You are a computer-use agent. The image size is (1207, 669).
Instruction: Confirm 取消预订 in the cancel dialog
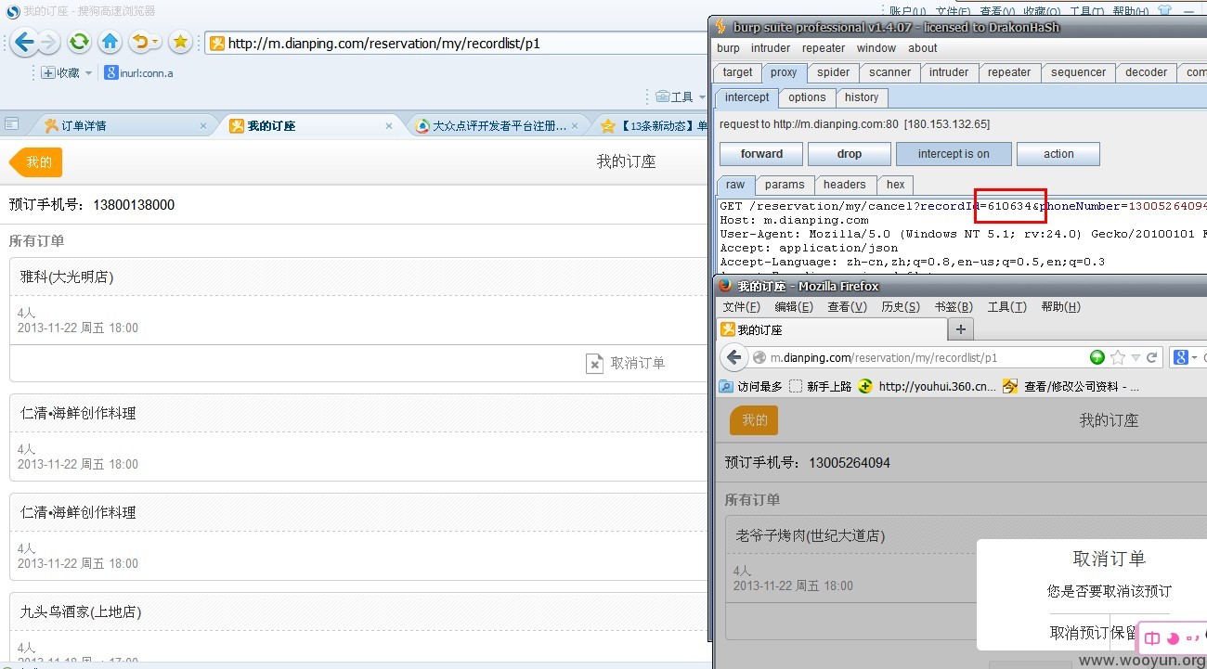1079,633
